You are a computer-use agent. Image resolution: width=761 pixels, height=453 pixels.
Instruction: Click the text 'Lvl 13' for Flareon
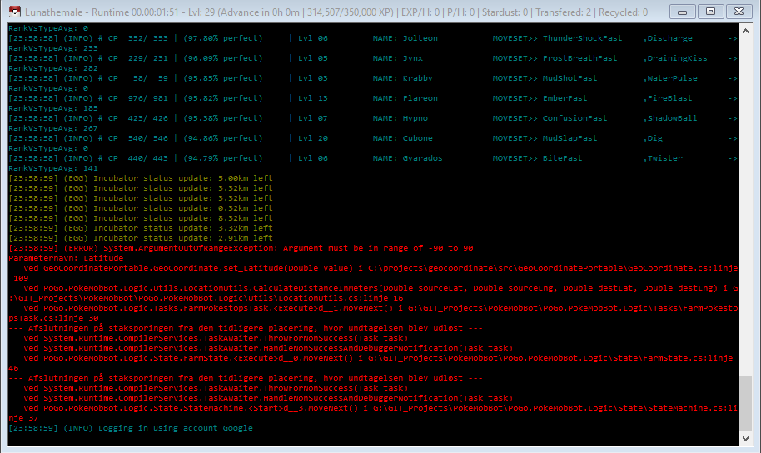pyautogui.click(x=313, y=98)
